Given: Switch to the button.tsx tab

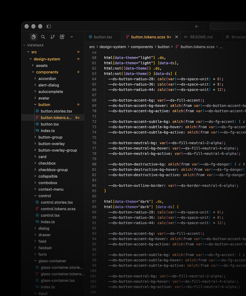Looking at the screenshot, I should [x=103, y=37].
